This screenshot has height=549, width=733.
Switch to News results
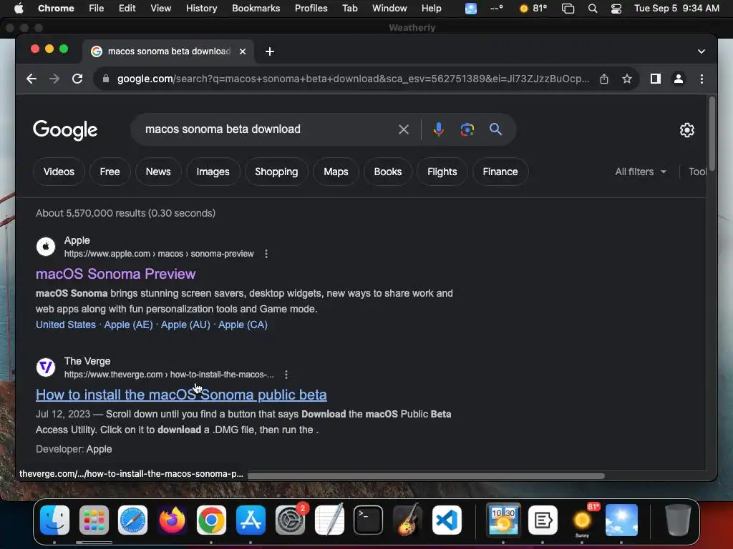click(158, 172)
